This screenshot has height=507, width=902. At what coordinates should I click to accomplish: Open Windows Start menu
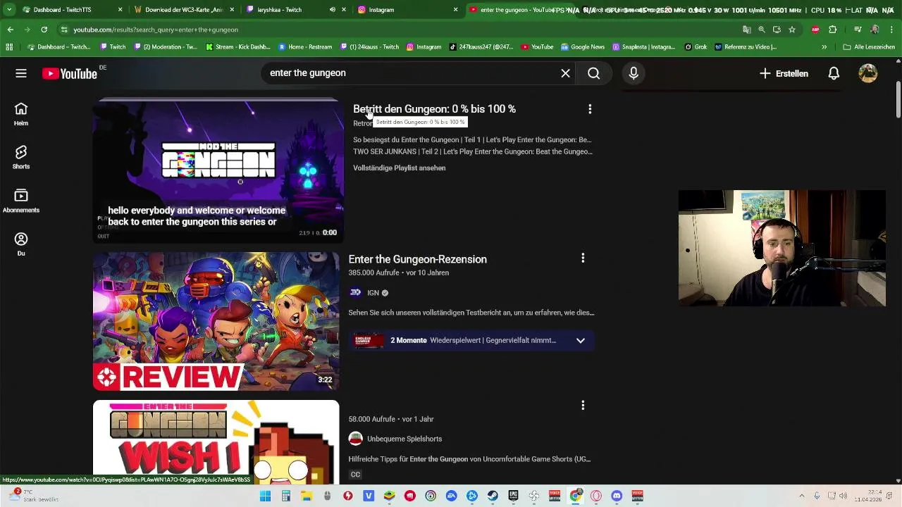265,496
